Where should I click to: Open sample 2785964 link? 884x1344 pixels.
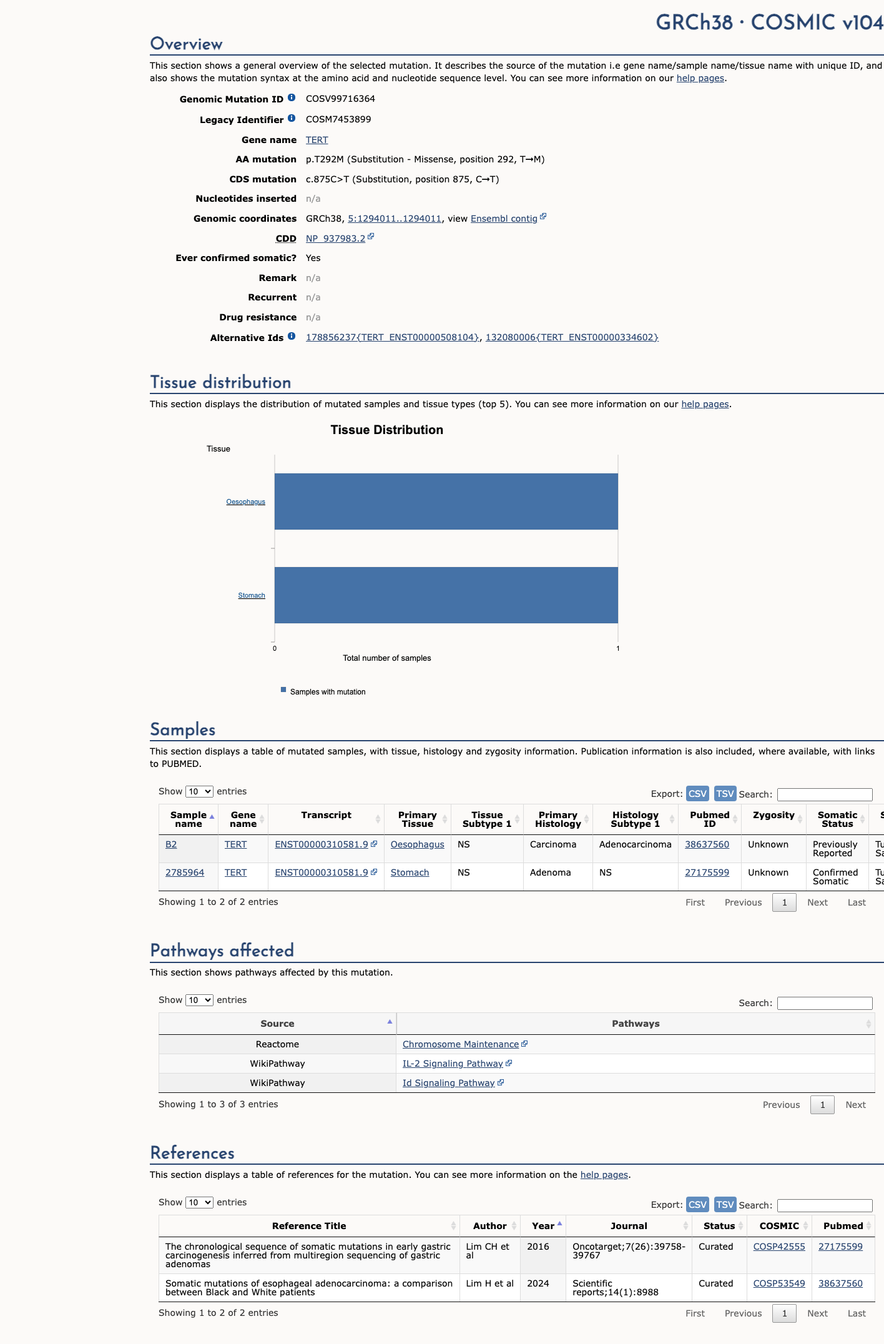(x=185, y=872)
